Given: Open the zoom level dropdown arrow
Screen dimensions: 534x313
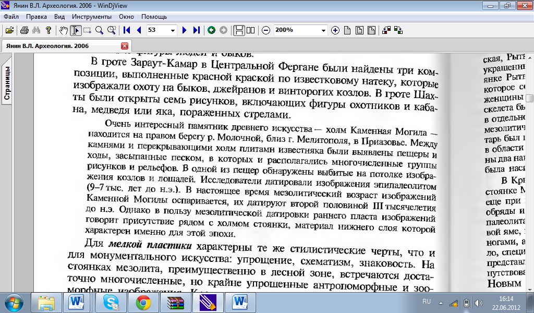Looking at the screenshot, I should point(323,30).
